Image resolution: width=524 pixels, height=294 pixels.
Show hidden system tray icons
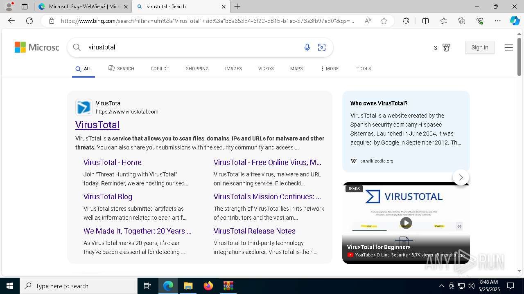[441, 286]
